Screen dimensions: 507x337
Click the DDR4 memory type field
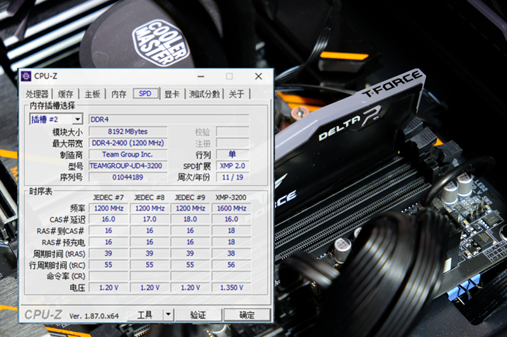click(169, 119)
